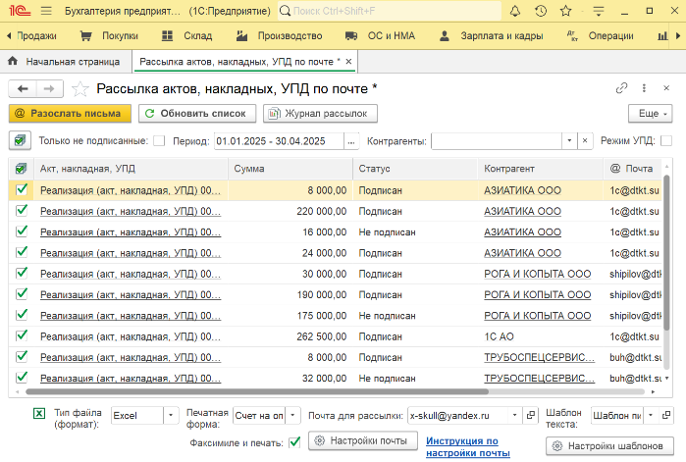Viewport: 686px width, 462px height.
Task: Switch to Начальная страница tab
Action: point(65,62)
